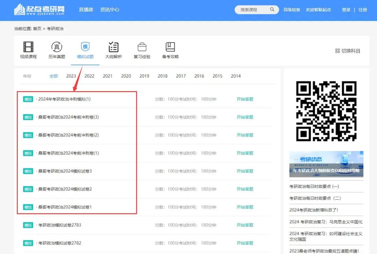377x254 pixels.
Task: Open the 备考攻略 book icon
Action: point(170,47)
